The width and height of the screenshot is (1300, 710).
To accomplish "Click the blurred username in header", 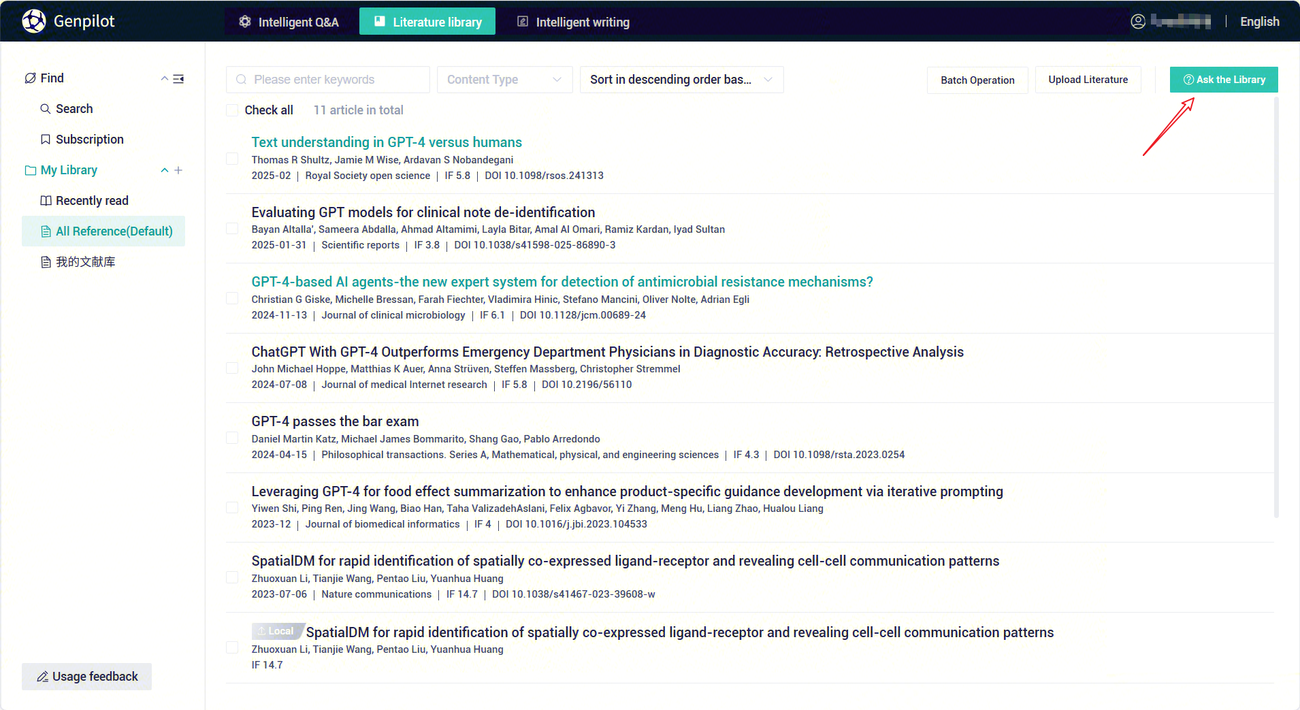I will 1181,21.
